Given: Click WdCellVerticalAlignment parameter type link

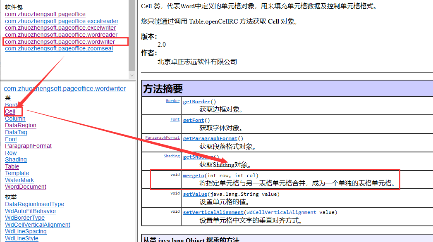Looking at the screenshot, I should coord(281,212).
